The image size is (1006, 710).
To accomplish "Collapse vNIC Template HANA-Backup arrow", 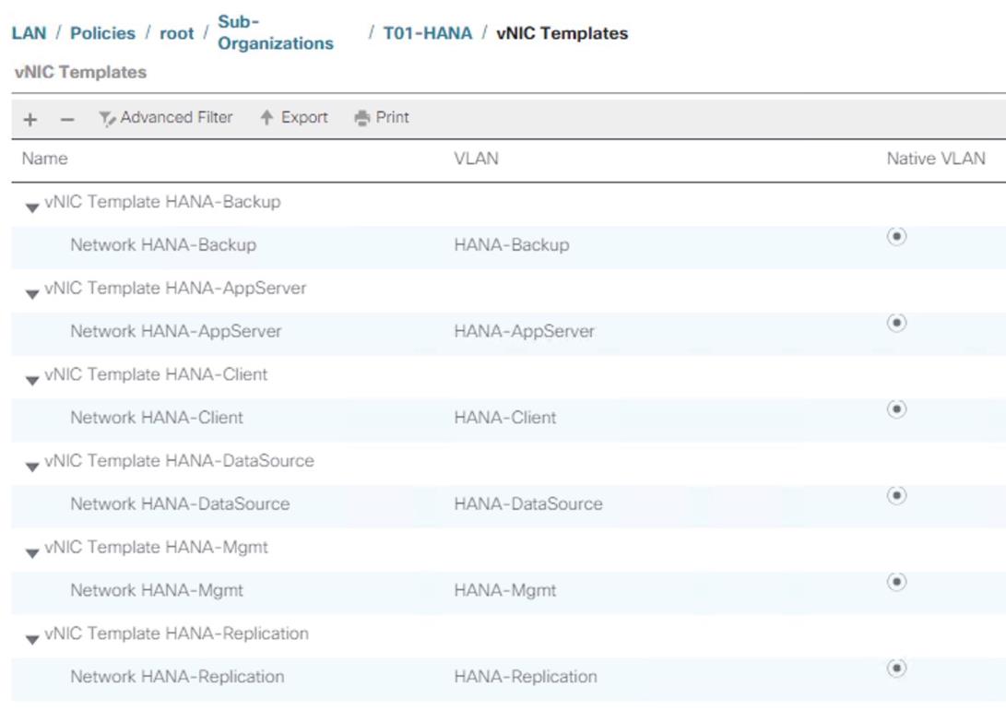I will pos(32,207).
